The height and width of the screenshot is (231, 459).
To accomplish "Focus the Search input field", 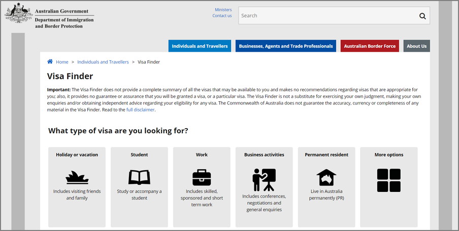I will point(328,16).
